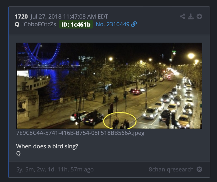The height and width of the screenshot is (182, 217).
Task: Download the post using the download icon
Action: click(x=190, y=16)
